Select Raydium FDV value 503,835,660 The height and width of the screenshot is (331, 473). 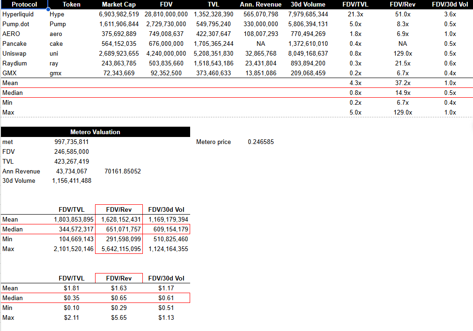166,63
